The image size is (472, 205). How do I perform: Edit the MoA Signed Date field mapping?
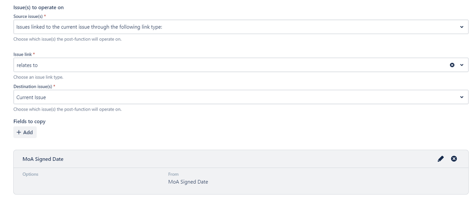click(x=440, y=159)
